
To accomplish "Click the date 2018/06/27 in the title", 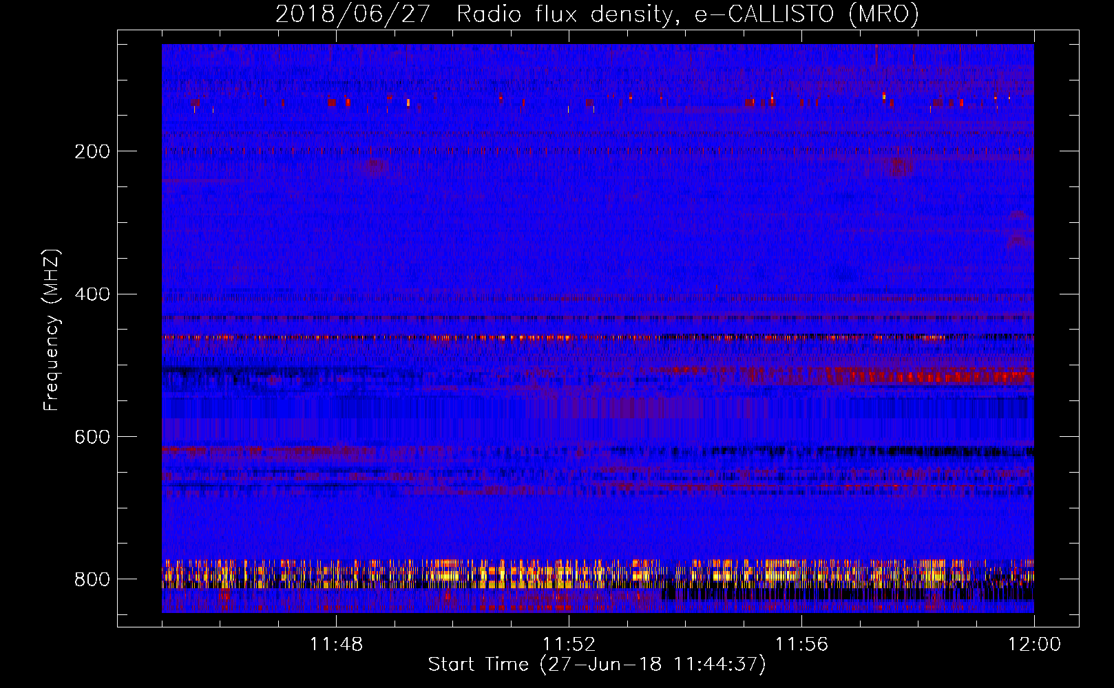I will (x=353, y=14).
